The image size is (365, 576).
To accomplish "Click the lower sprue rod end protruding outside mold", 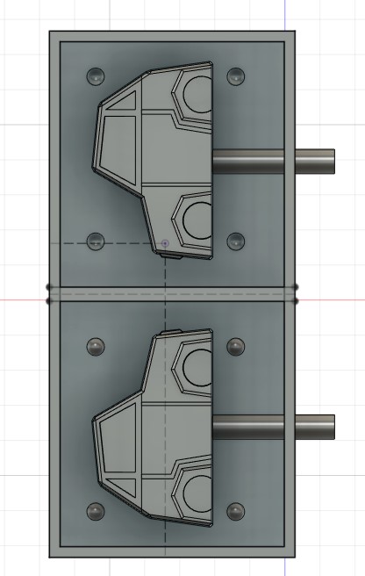I will [x=315, y=428].
